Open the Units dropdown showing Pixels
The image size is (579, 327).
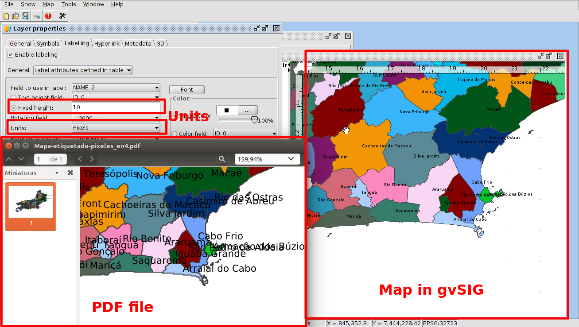116,128
